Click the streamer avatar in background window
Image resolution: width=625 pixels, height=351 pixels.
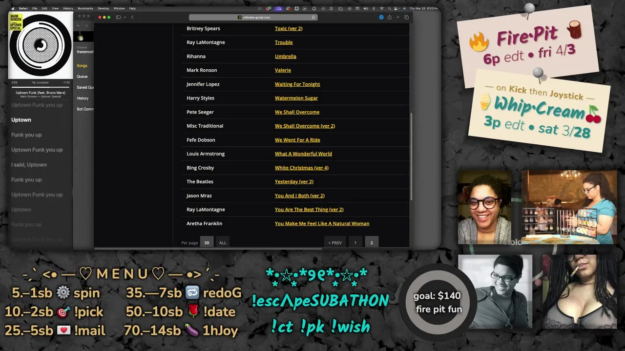pos(81,38)
